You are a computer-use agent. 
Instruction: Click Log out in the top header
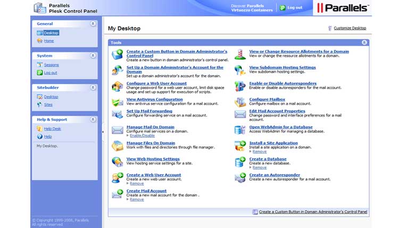coord(295,7)
